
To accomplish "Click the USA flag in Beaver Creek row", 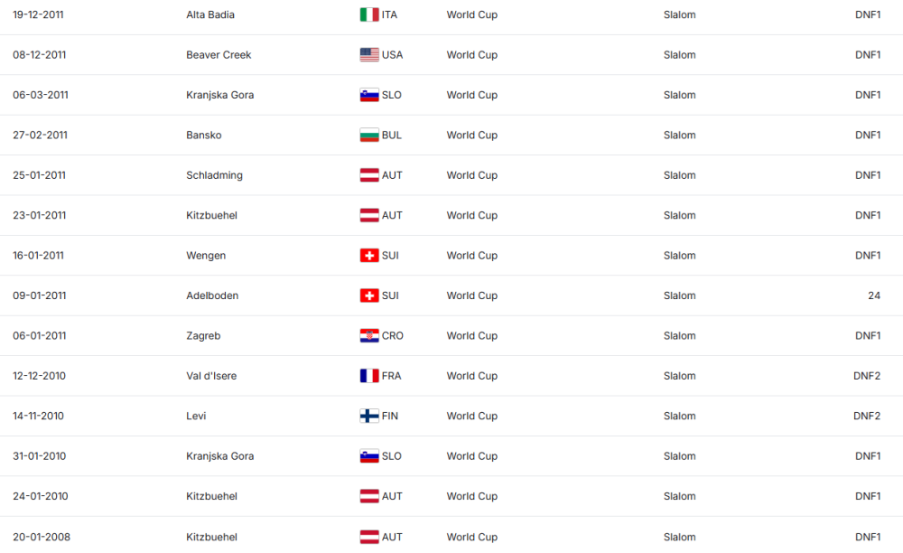I will (x=369, y=55).
